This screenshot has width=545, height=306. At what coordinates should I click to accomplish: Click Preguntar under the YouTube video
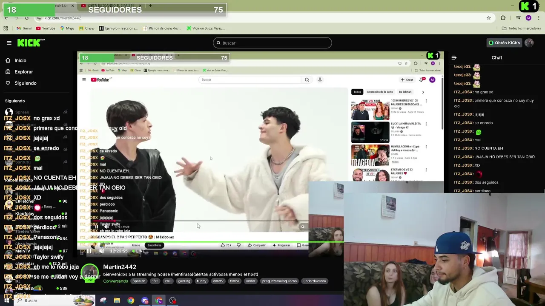tap(281, 245)
